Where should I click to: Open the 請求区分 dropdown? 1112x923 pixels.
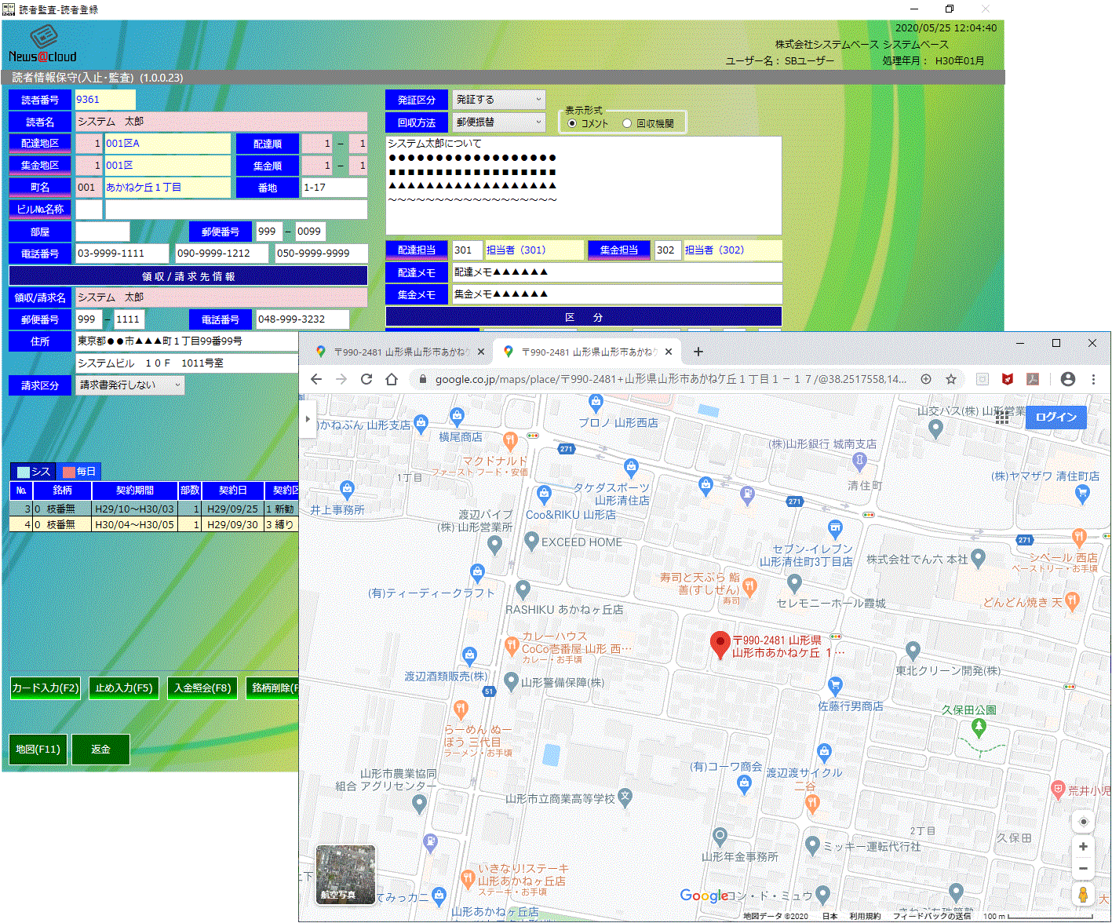[x=130, y=385]
